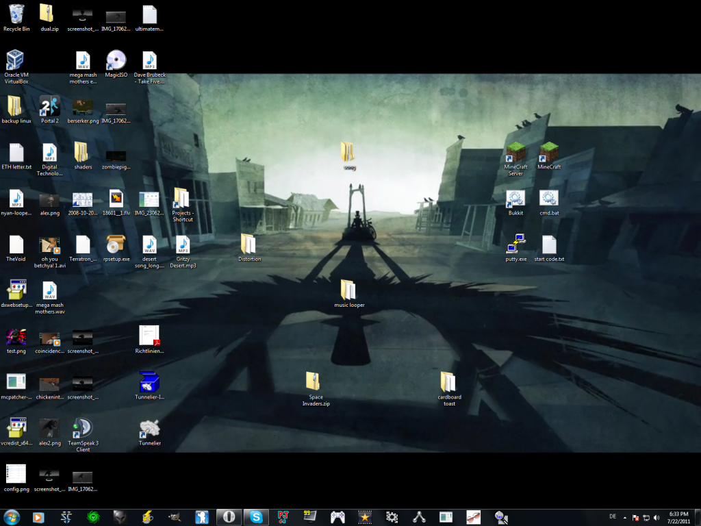Launch Project64 from the taskbar
Screen dimensions: 701x526
pos(283,518)
